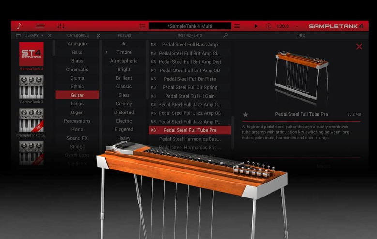
Task: Click the KS badge of Pedal Steel Full Hi Gain
Action: (x=153, y=96)
